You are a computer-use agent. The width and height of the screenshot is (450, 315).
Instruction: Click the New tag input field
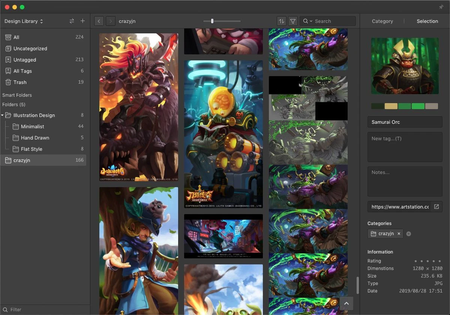pos(405,146)
